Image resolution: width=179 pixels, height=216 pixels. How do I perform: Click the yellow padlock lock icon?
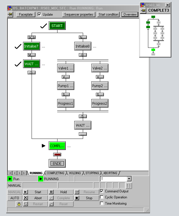pyautogui.click(x=19, y=204)
